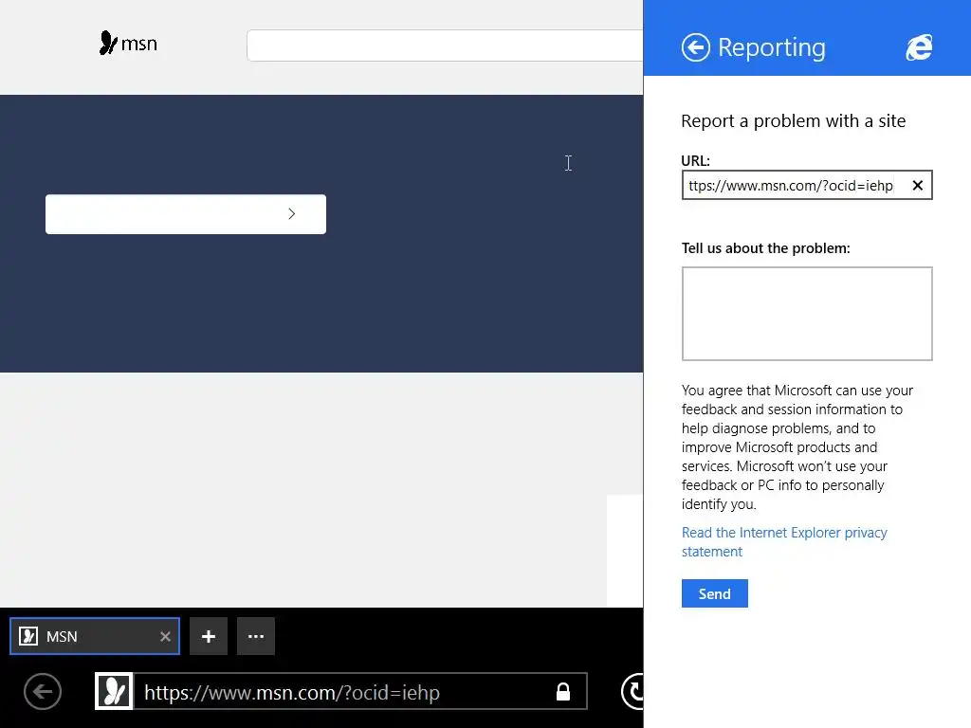Screen dimensions: 971x728
Task: Click the padlock security icon in address bar
Action: click(563, 691)
